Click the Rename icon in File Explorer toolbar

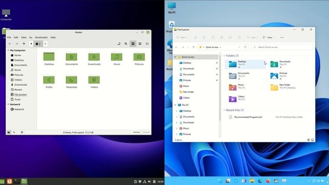click(x=222, y=38)
